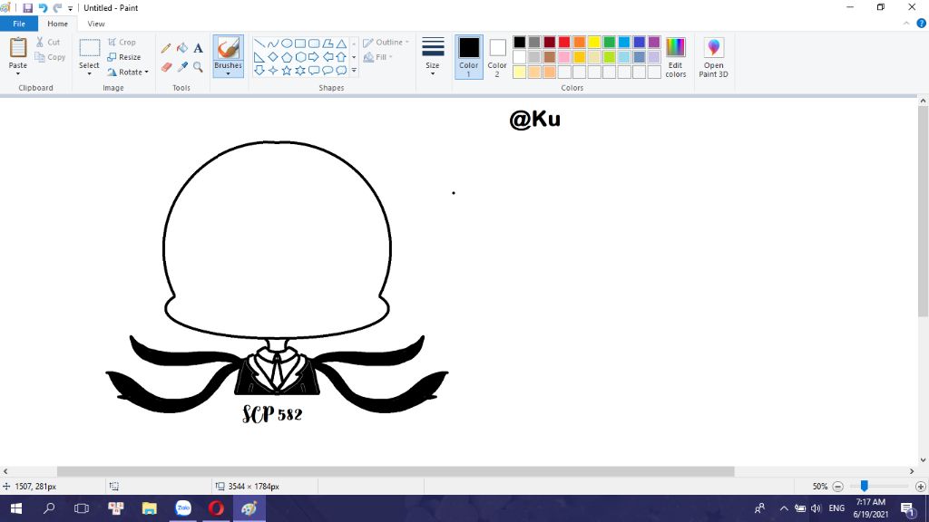Open Zalo app from taskbar
The height and width of the screenshot is (522, 929).
[x=183, y=508]
